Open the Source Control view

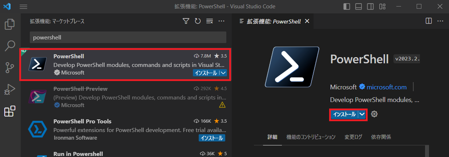[10, 67]
